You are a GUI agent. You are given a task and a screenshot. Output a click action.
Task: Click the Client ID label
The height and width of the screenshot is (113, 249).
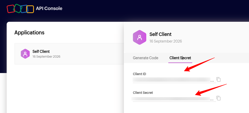[x=140, y=74]
